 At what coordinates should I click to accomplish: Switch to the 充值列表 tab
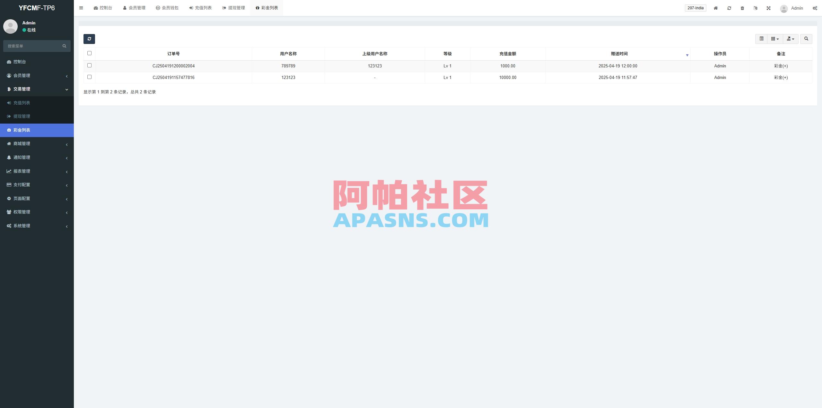(x=200, y=8)
